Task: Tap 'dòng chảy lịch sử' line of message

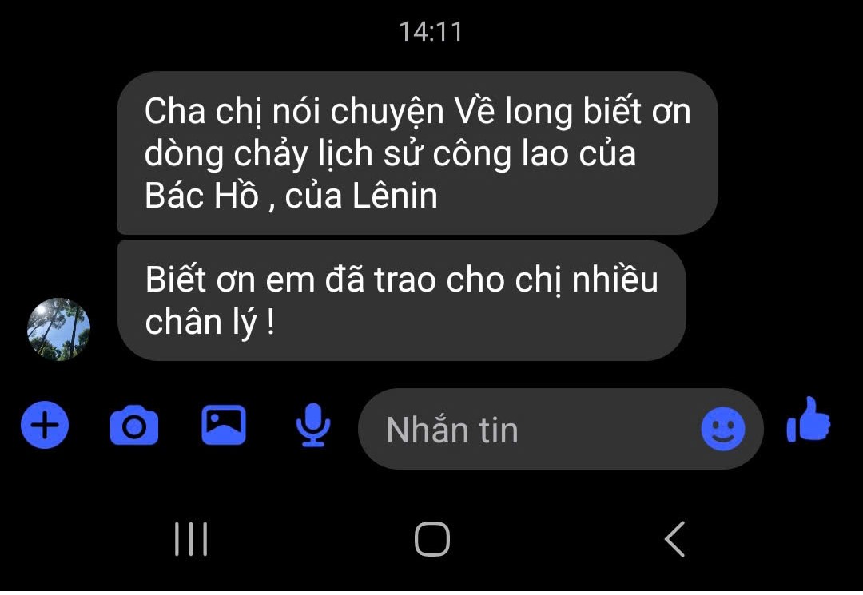Action: [285, 154]
